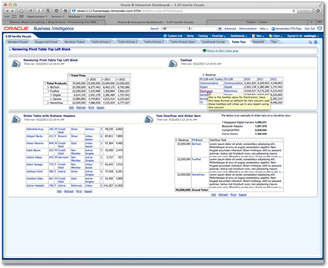Screen dimensions: 328x268
Task: Click the Safari address bar URL
Action: (130, 11)
